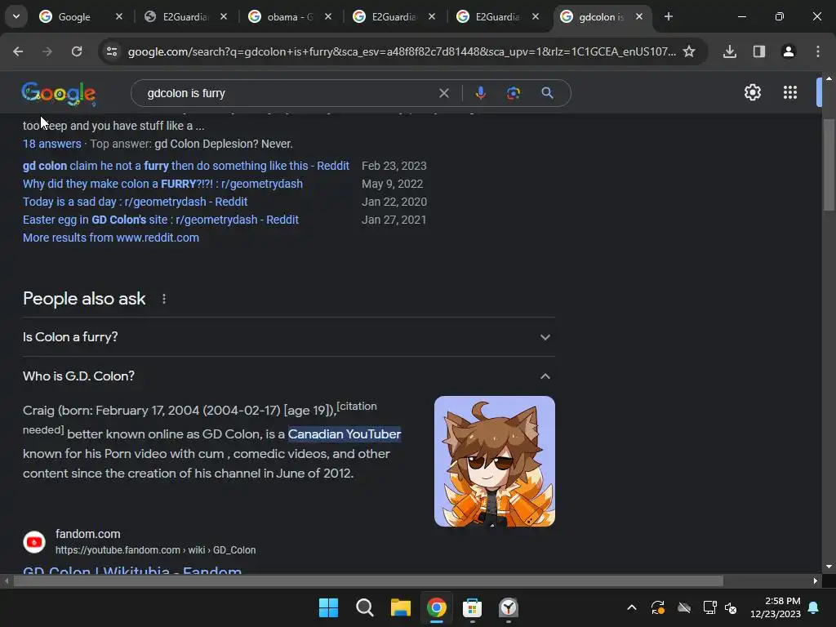Reload the current page
836x627 pixels.
click(x=77, y=51)
